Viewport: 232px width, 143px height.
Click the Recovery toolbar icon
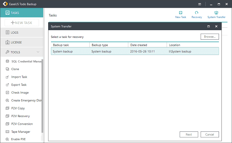coord(196,13)
